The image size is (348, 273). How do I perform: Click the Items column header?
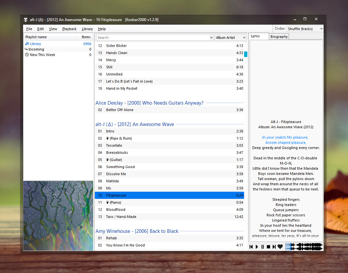(x=84, y=37)
